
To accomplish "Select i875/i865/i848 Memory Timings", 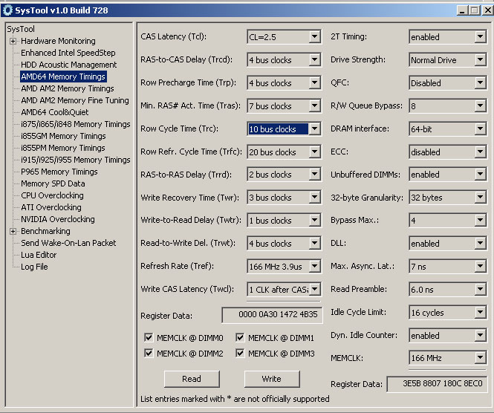I will click(x=76, y=125).
